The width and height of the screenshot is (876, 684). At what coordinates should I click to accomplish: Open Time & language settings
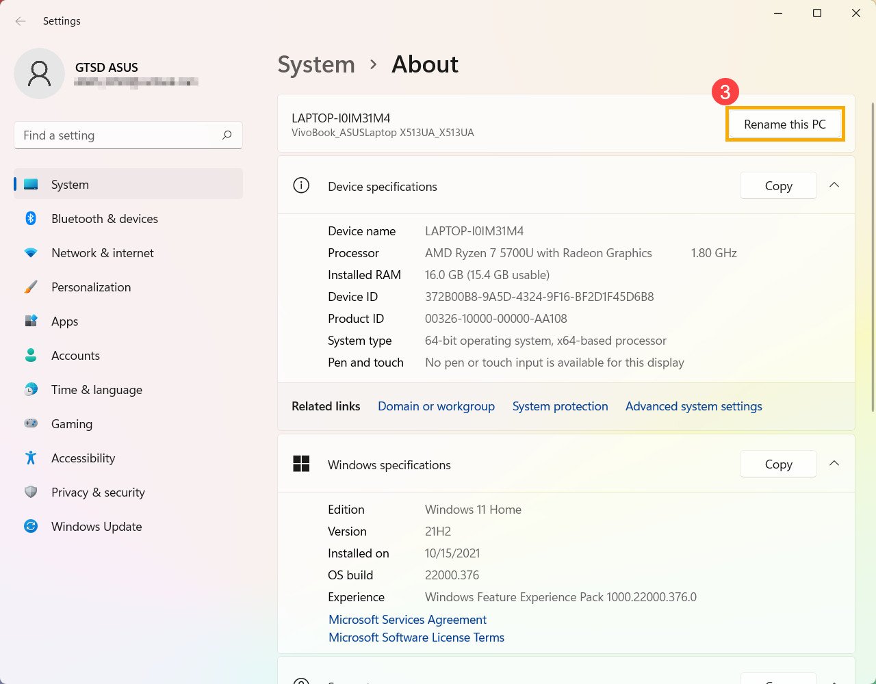(x=129, y=390)
